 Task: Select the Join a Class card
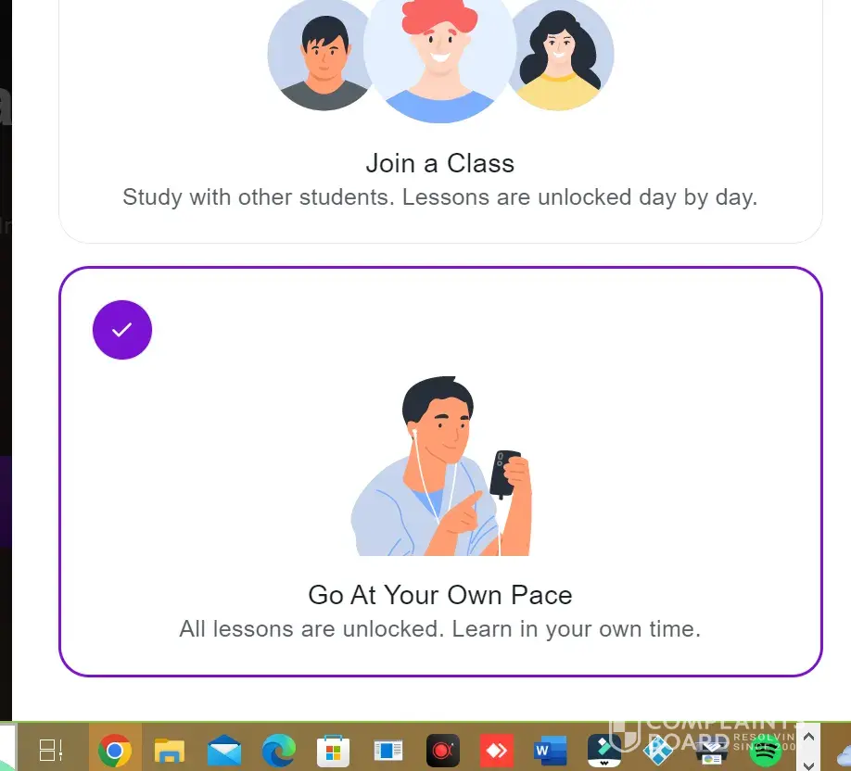(x=440, y=121)
